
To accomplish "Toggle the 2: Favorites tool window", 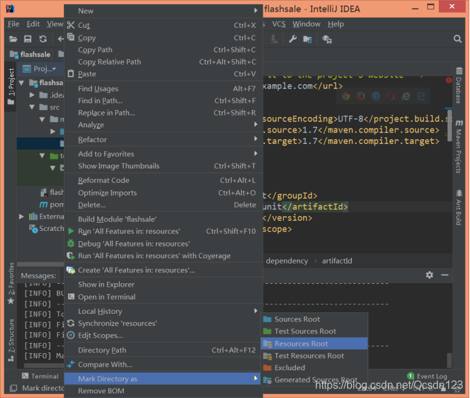I will point(11,283).
